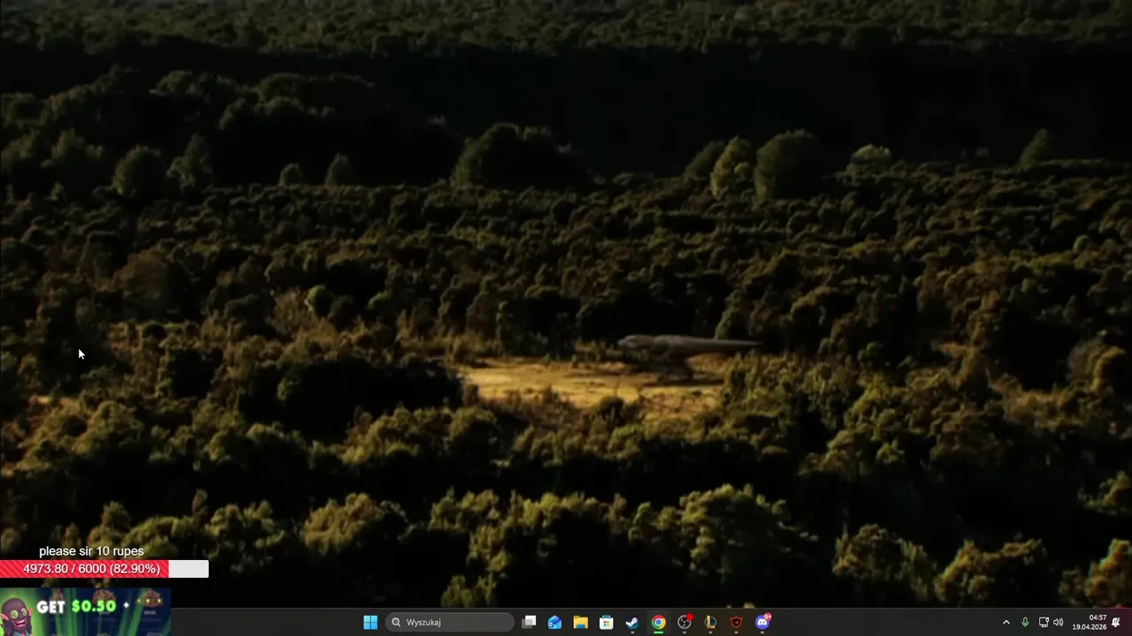Open notification center bell icon
This screenshot has width=1132, height=636.
[1116, 622]
